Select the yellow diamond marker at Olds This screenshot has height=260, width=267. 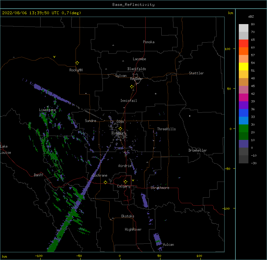[120, 129]
